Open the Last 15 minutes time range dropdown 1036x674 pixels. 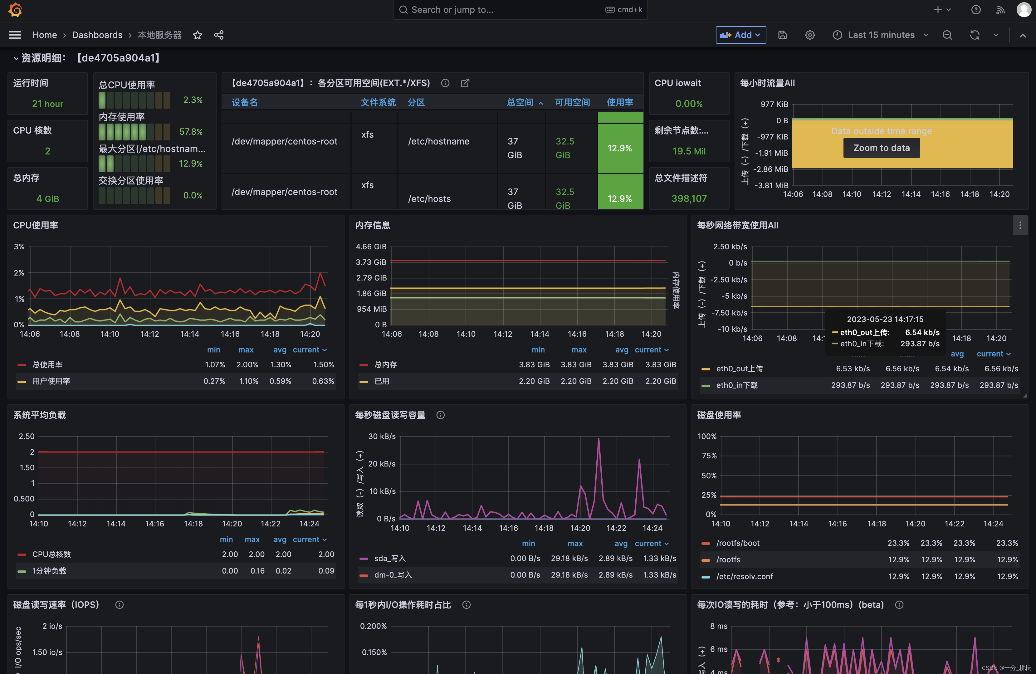(880, 35)
